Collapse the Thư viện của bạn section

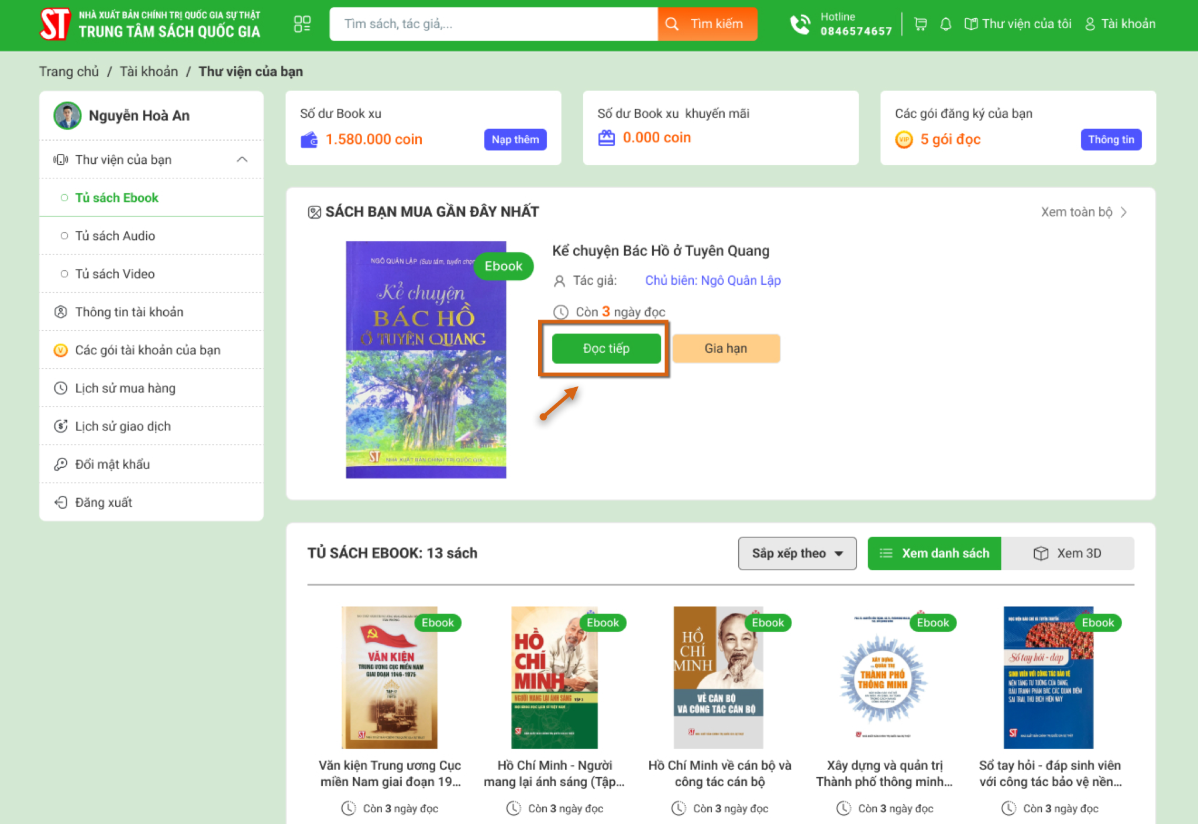click(242, 160)
